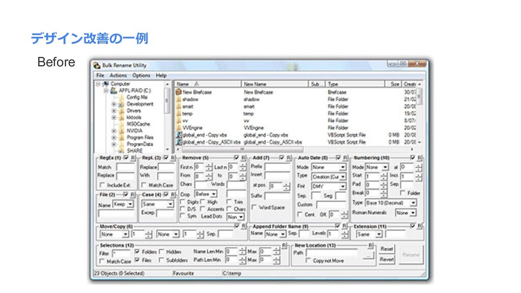Open the Actions menu

tap(118, 75)
